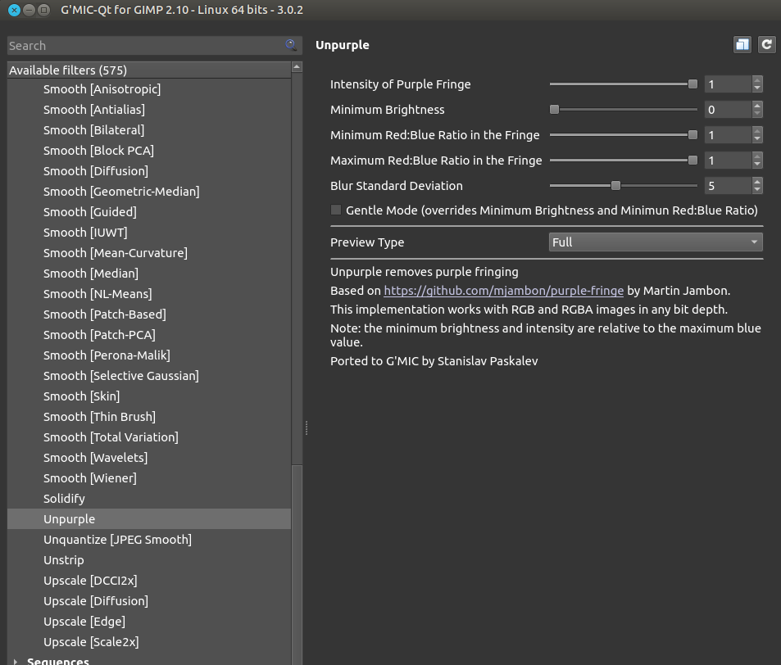Select the Upscale [Scale2x] filter
Viewport: 781px width, 665px height.
point(149,641)
